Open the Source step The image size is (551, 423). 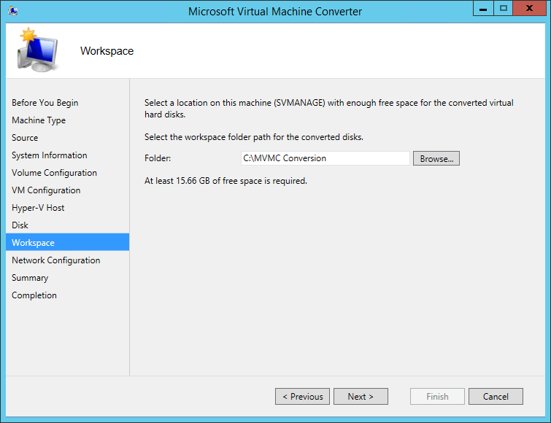click(x=25, y=138)
